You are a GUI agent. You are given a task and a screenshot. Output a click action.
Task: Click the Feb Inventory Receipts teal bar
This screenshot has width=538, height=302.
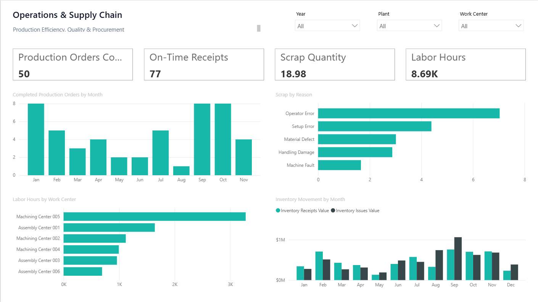point(319,266)
